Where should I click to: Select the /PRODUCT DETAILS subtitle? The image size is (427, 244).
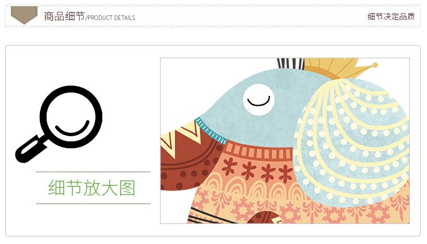110,18
